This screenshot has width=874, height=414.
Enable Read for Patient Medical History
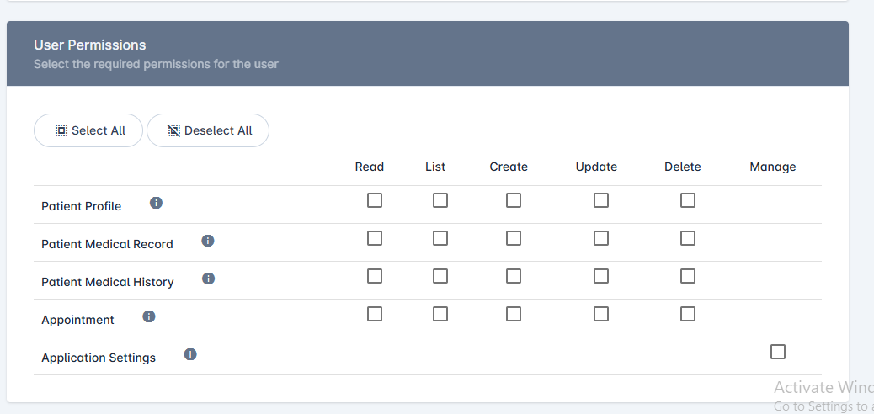click(x=375, y=276)
